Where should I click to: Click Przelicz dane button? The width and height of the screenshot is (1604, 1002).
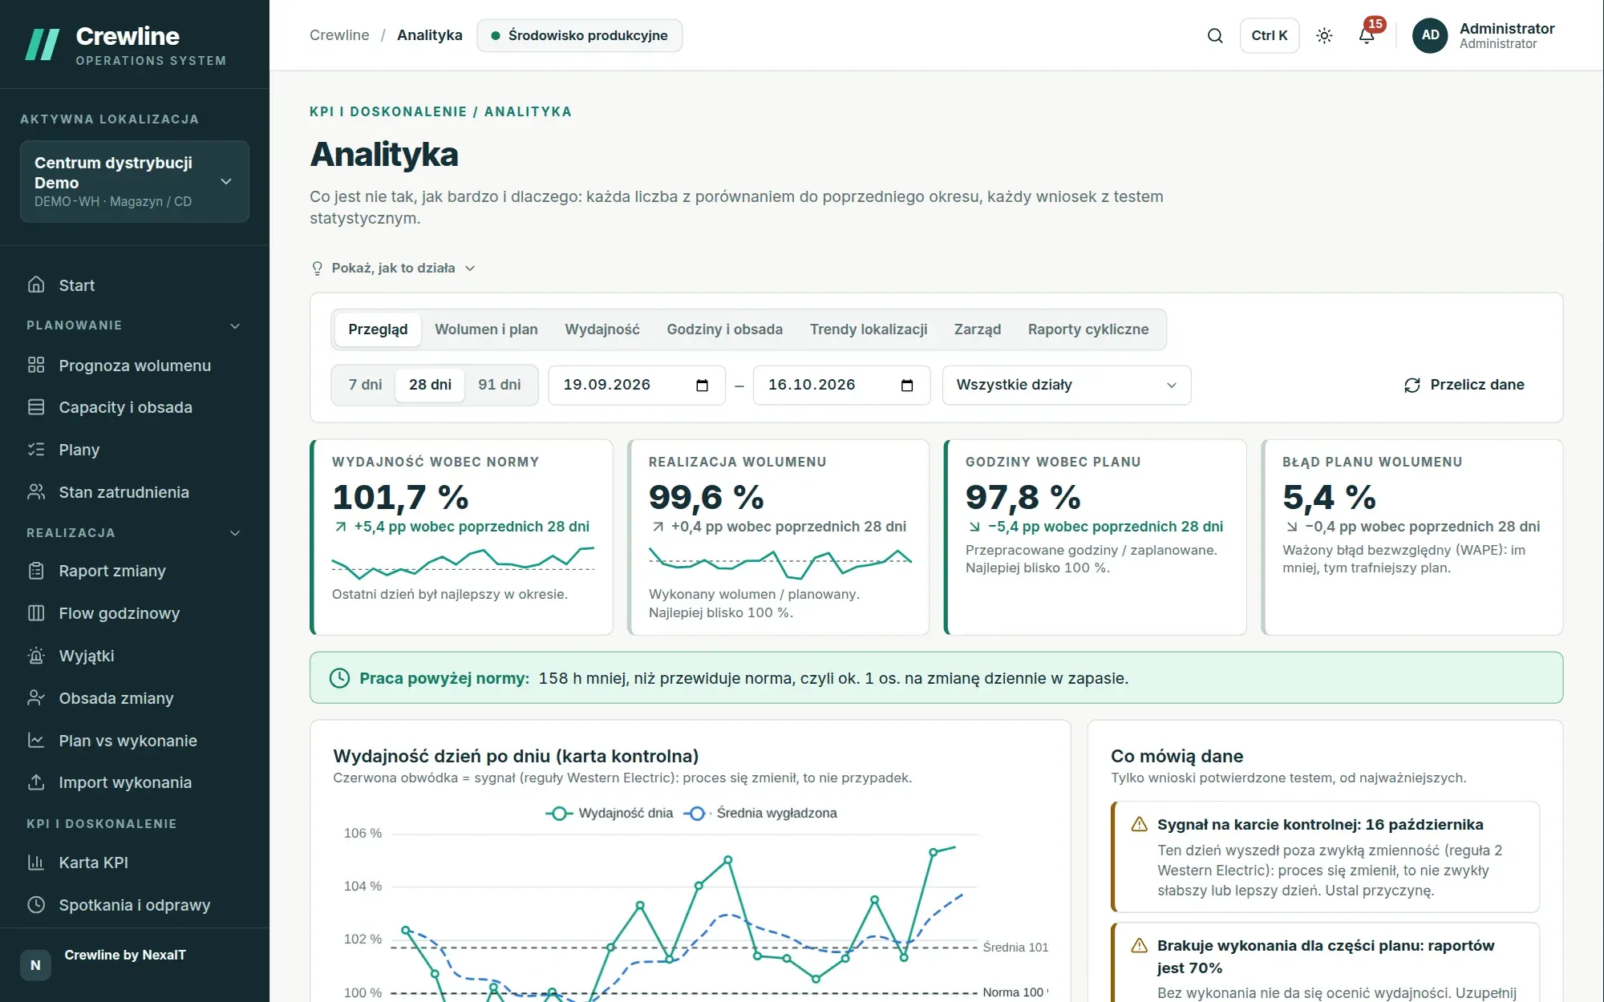point(1464,385)
